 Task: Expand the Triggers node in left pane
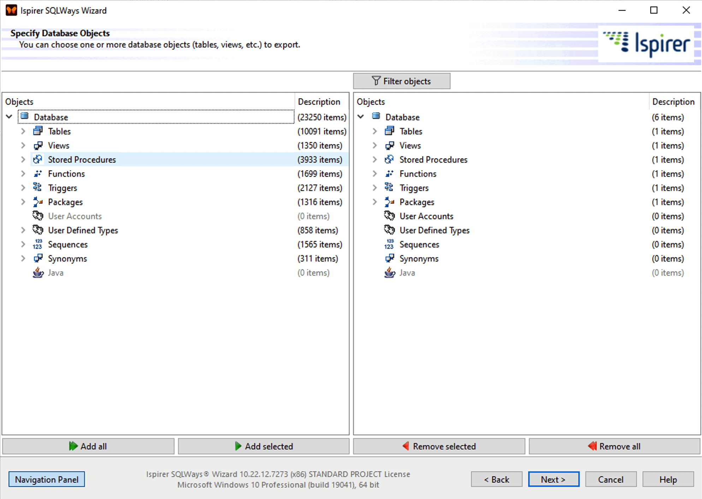click(23, 188)
